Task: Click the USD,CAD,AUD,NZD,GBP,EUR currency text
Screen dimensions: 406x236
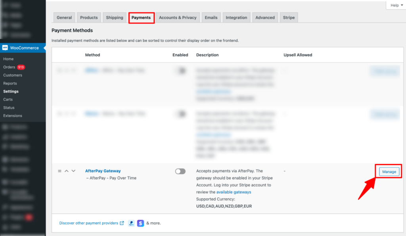Action: (224, 206)
